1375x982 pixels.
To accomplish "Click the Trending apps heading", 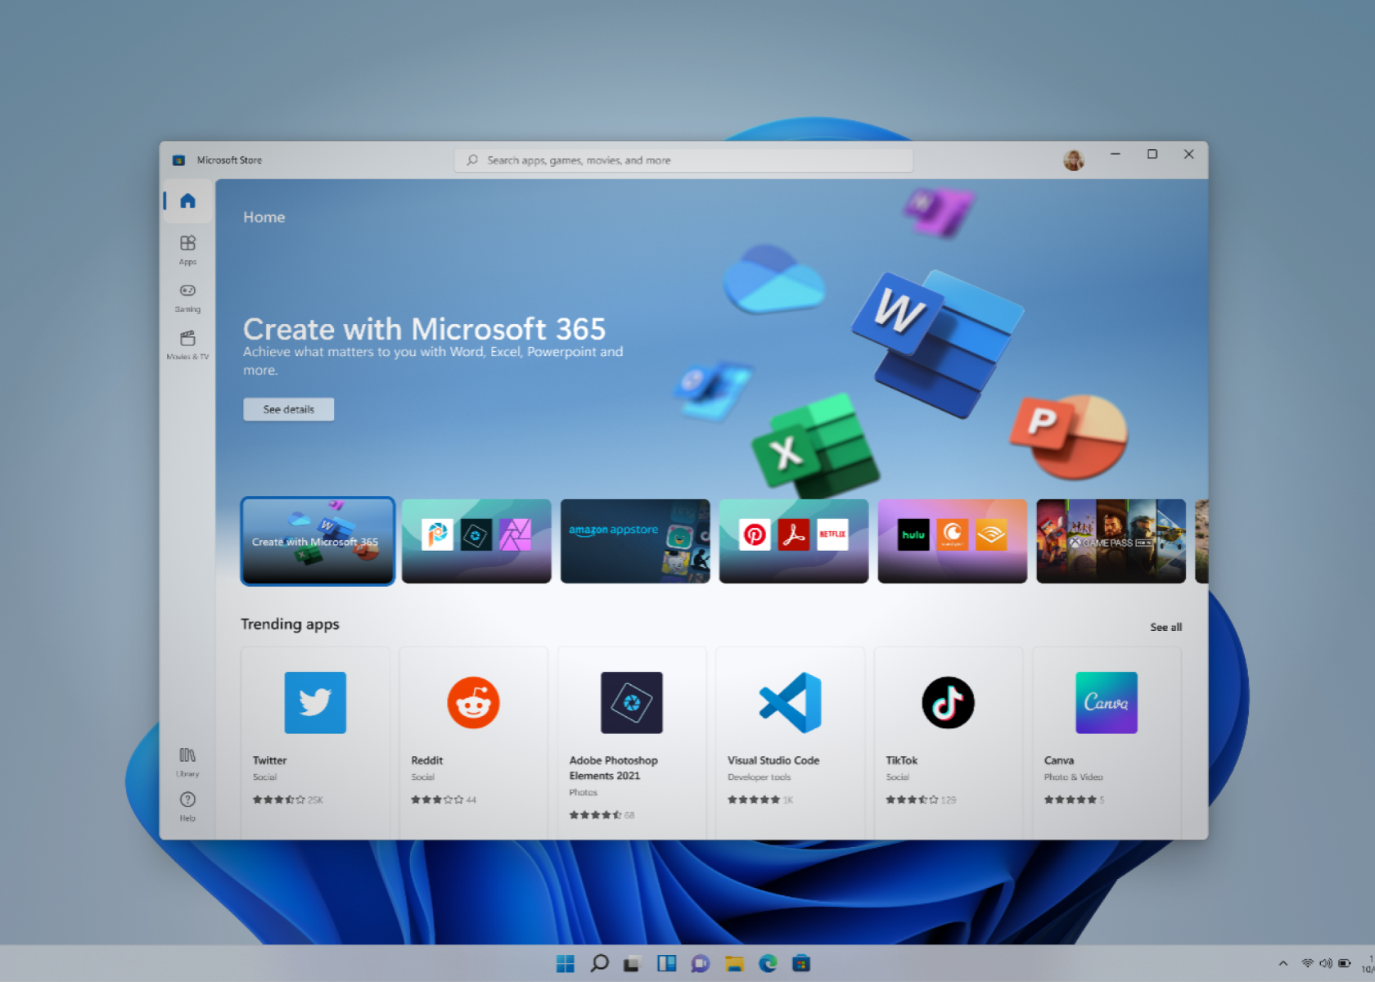I will tap(290, 624).
